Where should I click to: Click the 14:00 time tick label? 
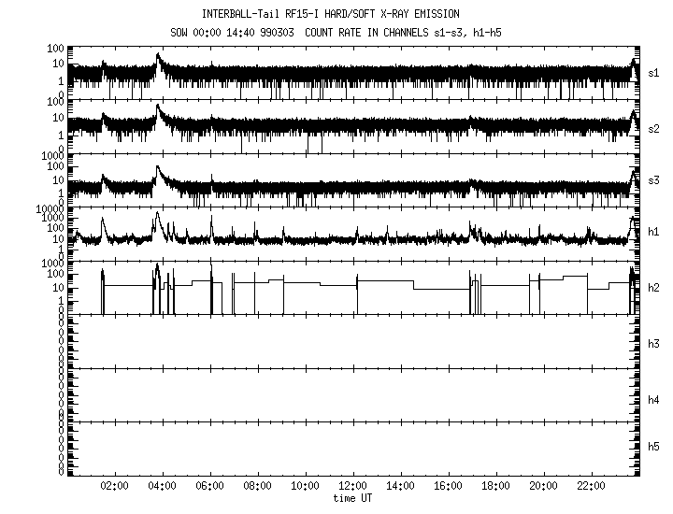[401, 487]
